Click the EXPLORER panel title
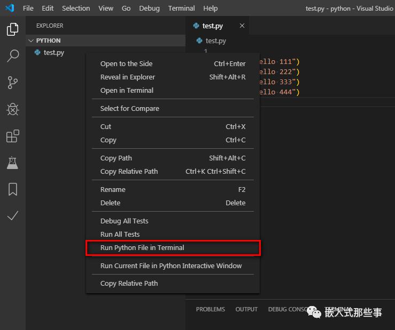The image size is (395, 330). 50,26
